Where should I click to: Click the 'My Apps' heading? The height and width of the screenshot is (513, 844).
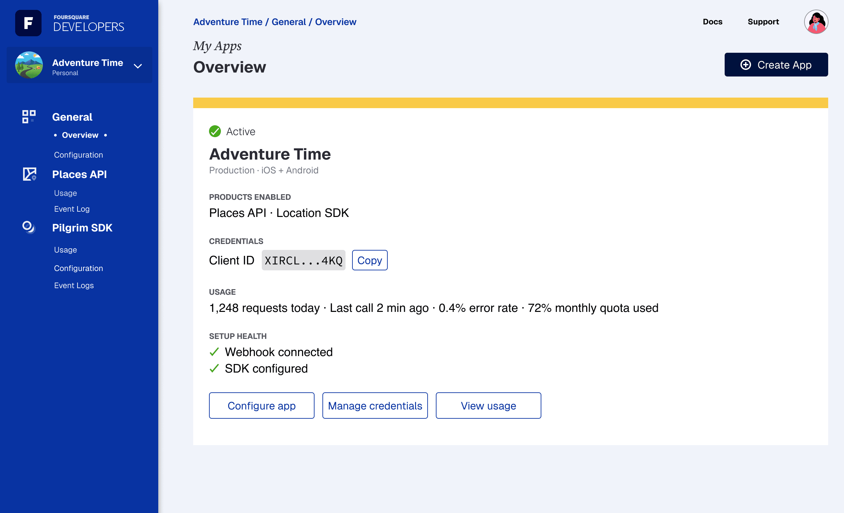(x=218, y=46)
